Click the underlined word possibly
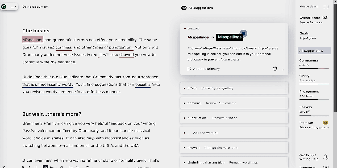337x168 pixels. coord(143,85)
